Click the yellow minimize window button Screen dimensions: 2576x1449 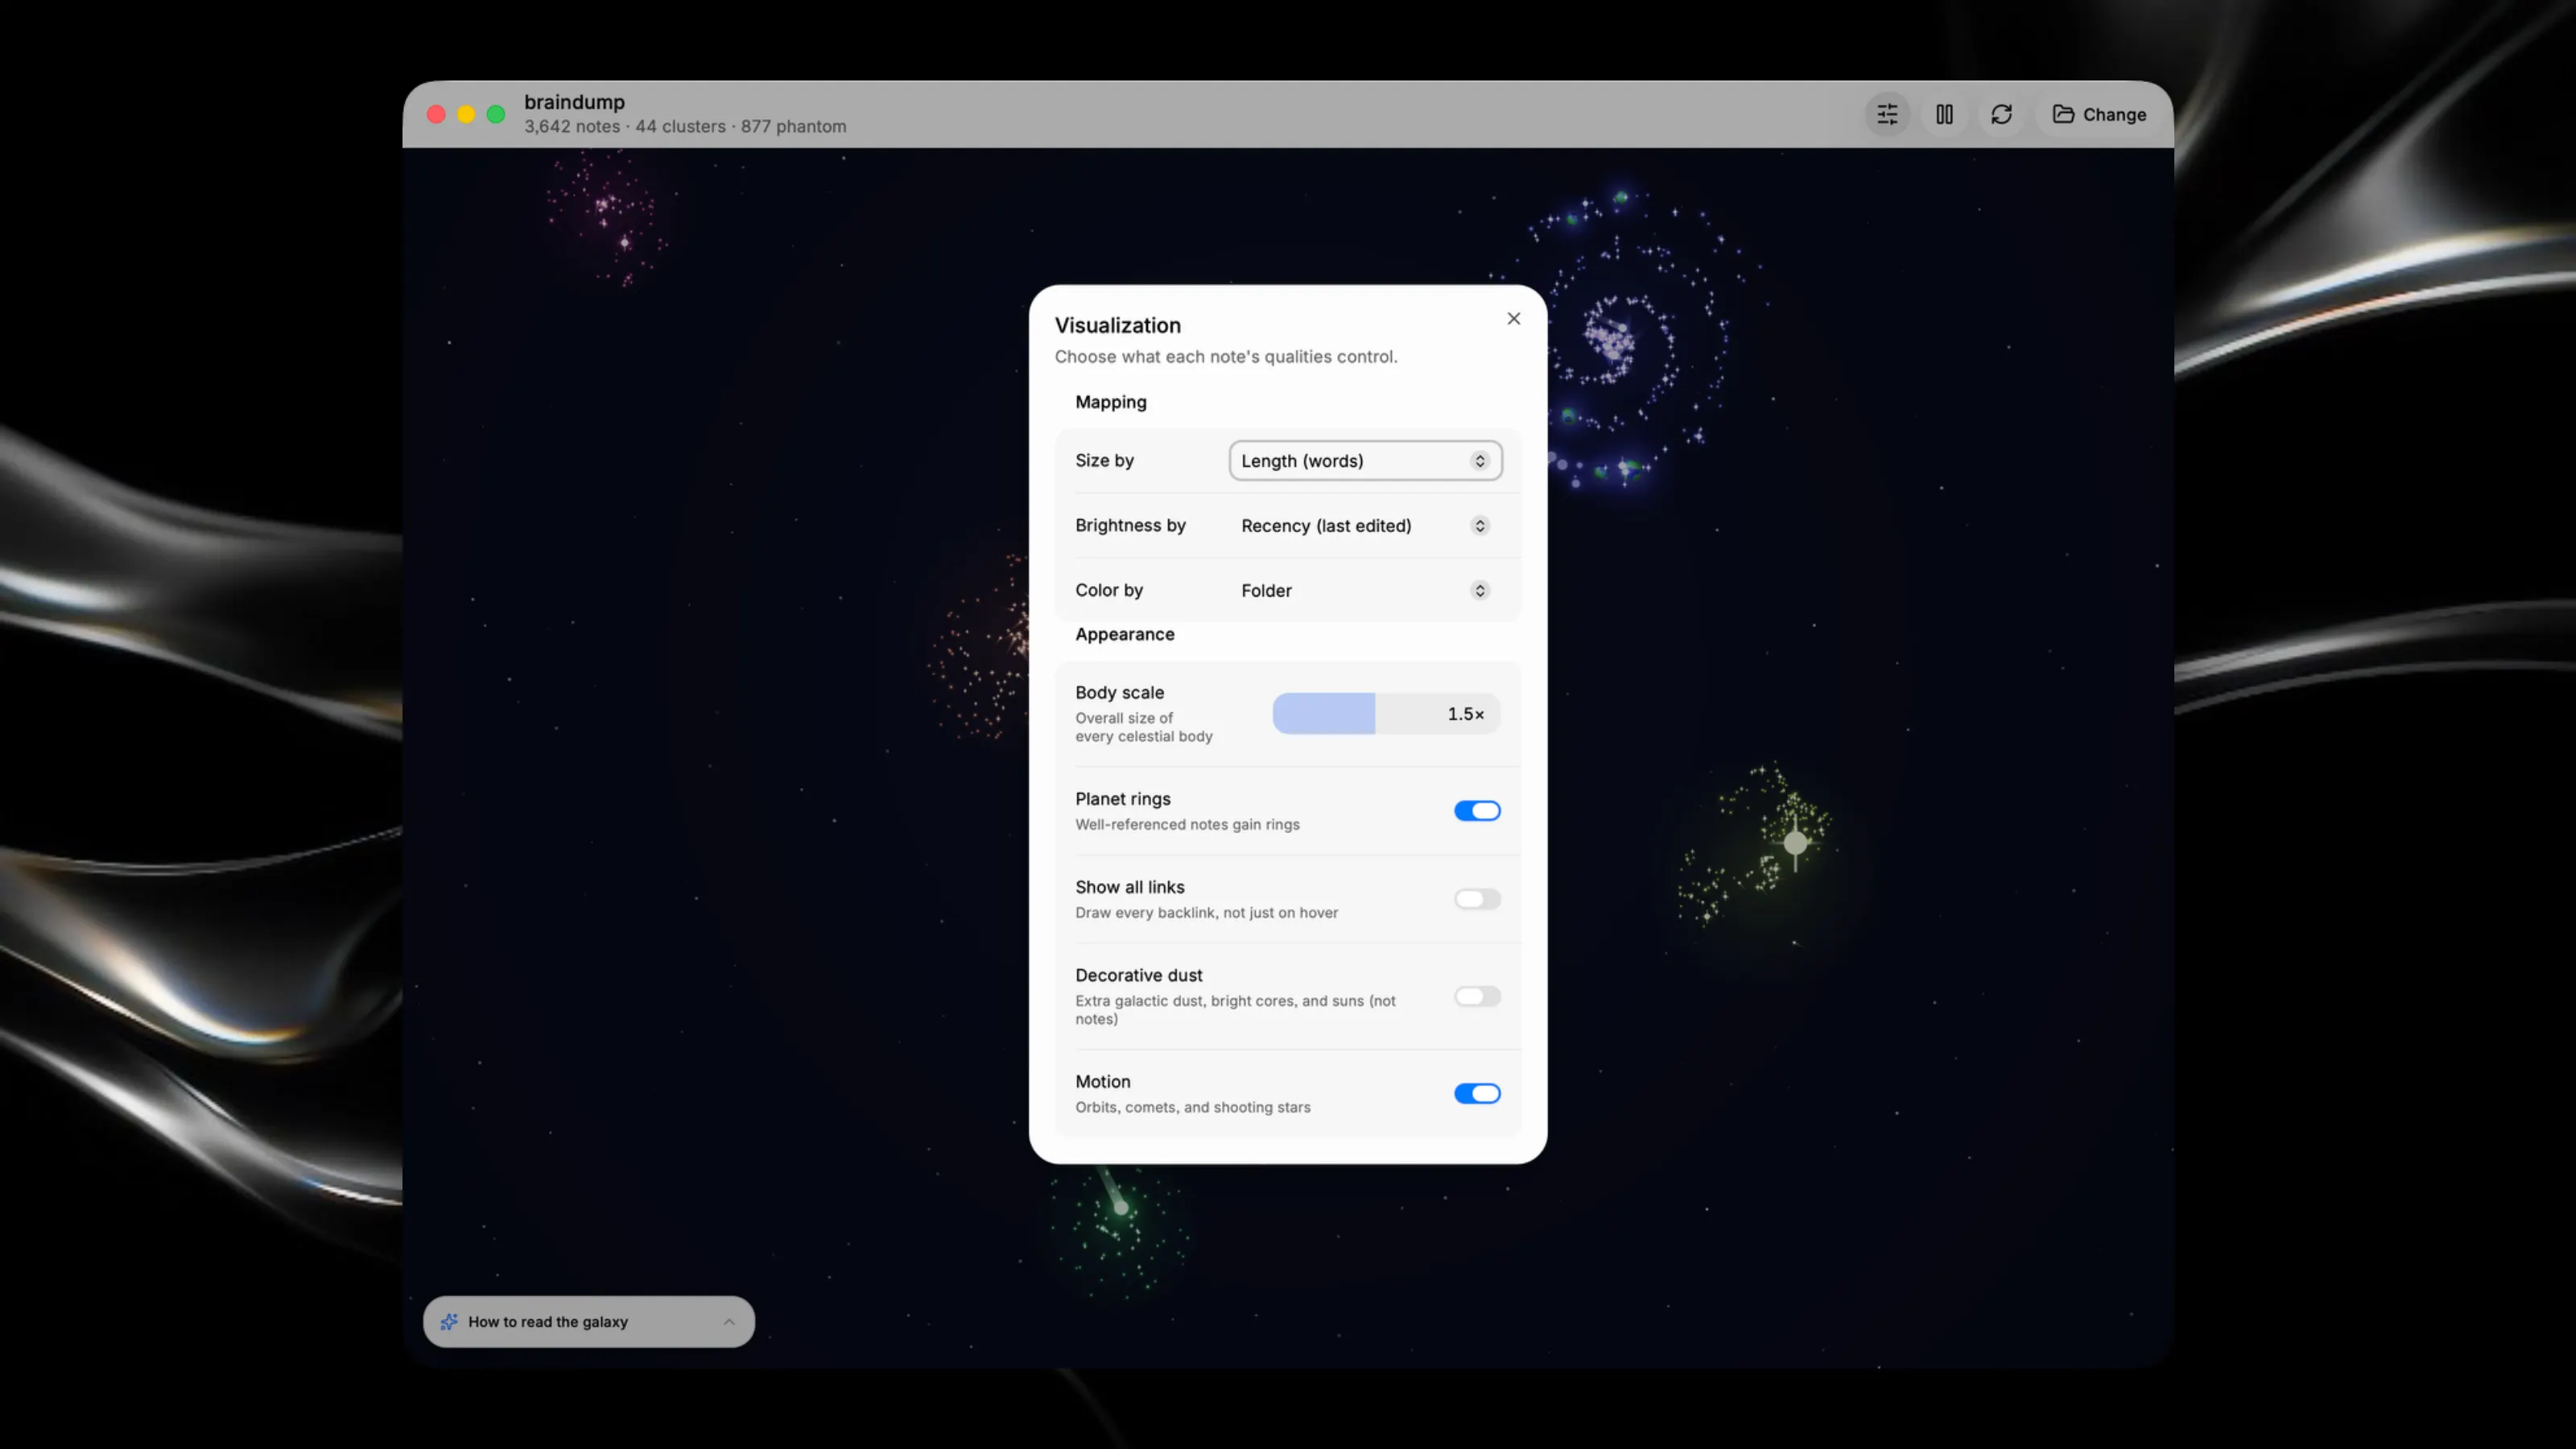tap(466, 114)
